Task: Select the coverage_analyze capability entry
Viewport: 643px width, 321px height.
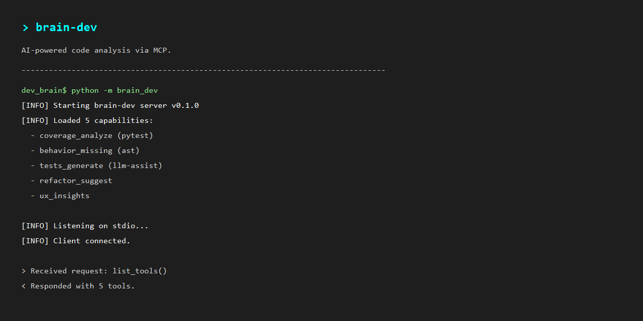Action: pyautogui.click(x=76, y=135)
